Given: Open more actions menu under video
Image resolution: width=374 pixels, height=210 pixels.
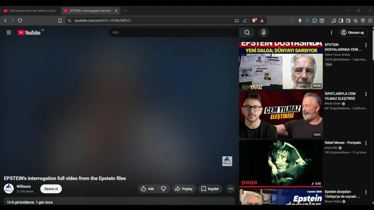Looking at the screenshot, I should pos(231,189).
